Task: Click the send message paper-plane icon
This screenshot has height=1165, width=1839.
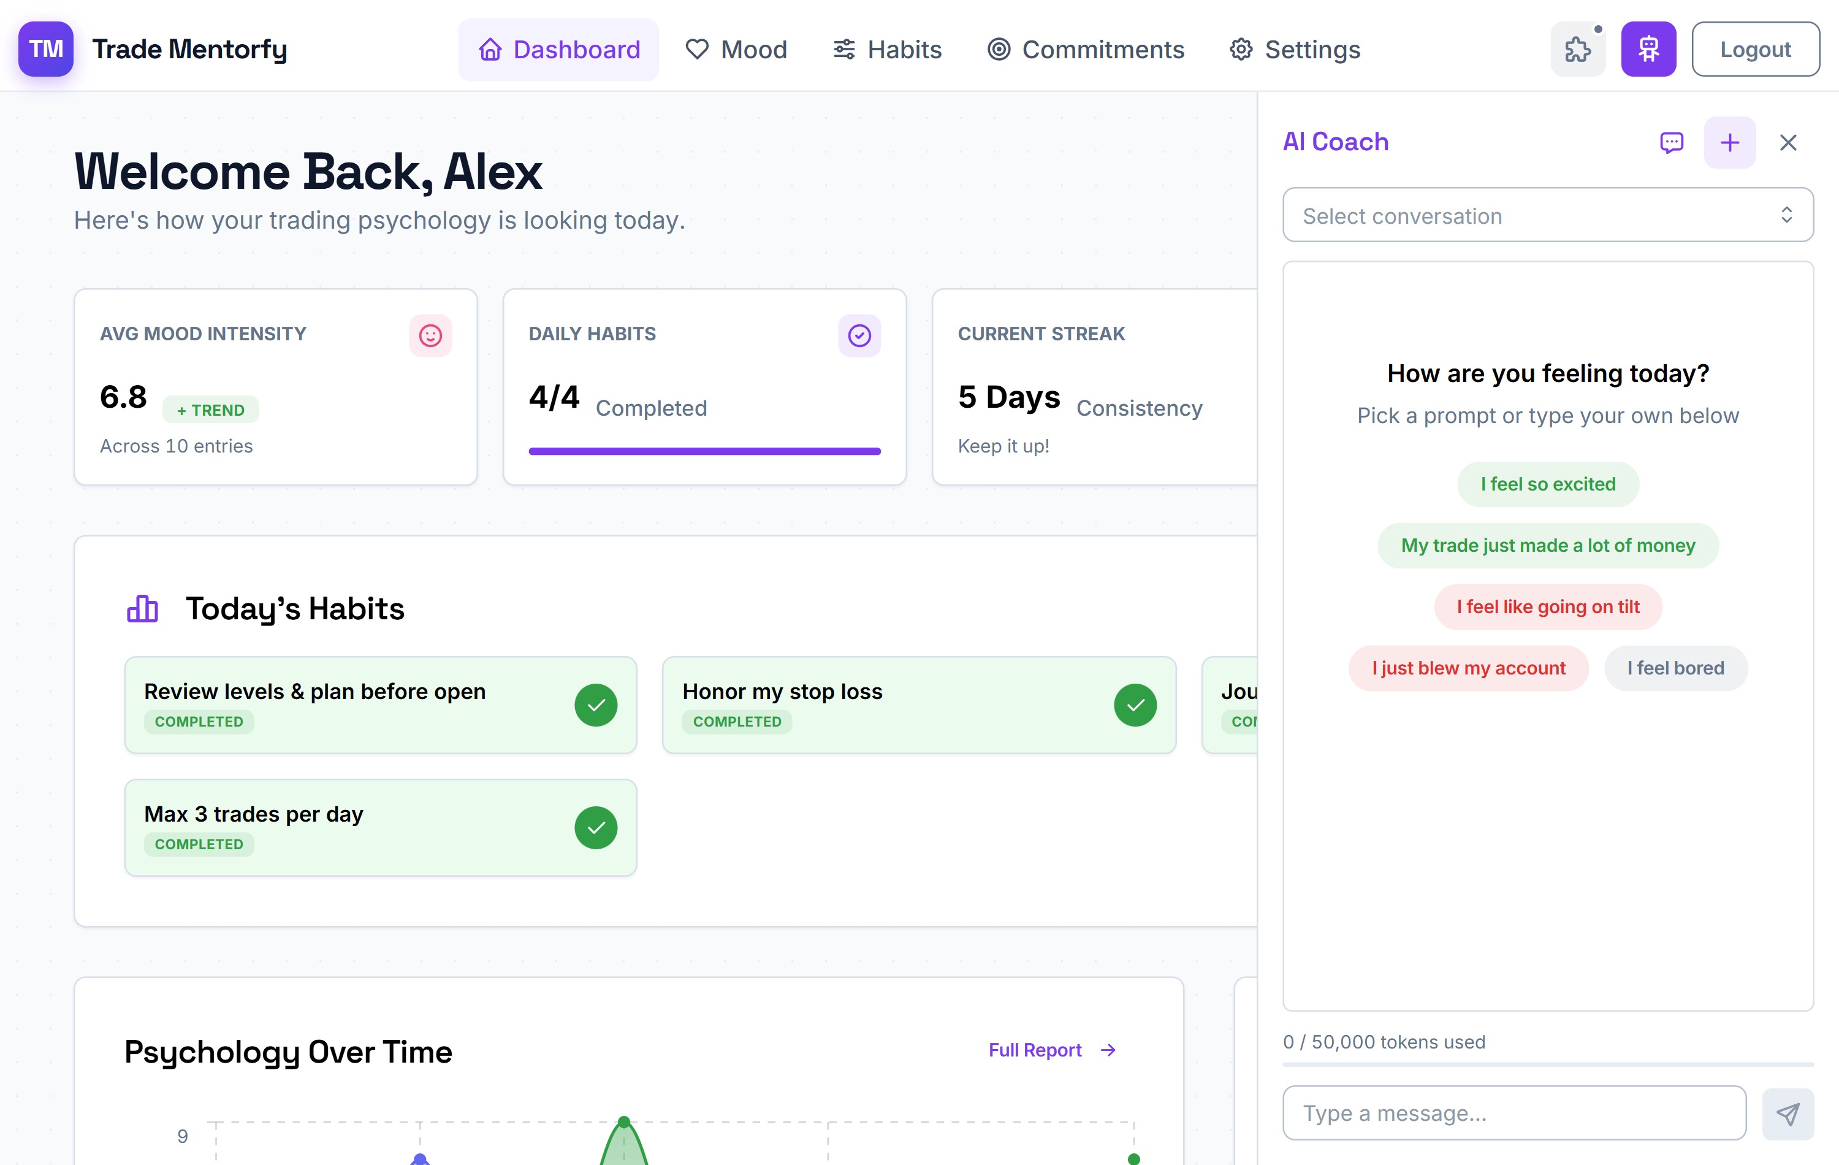Action: [x=1788, y=1113]
